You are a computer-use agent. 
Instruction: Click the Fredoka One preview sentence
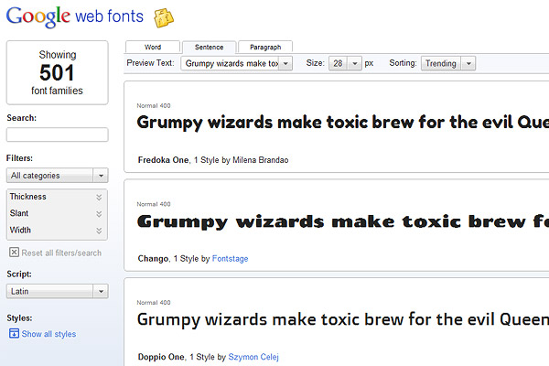(343, 123)
